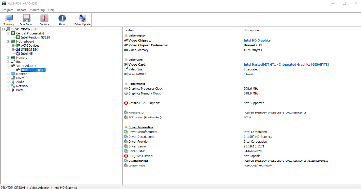Click the Intel Pentium G3220 chip icon
The image size is (361, 189).
18,37
